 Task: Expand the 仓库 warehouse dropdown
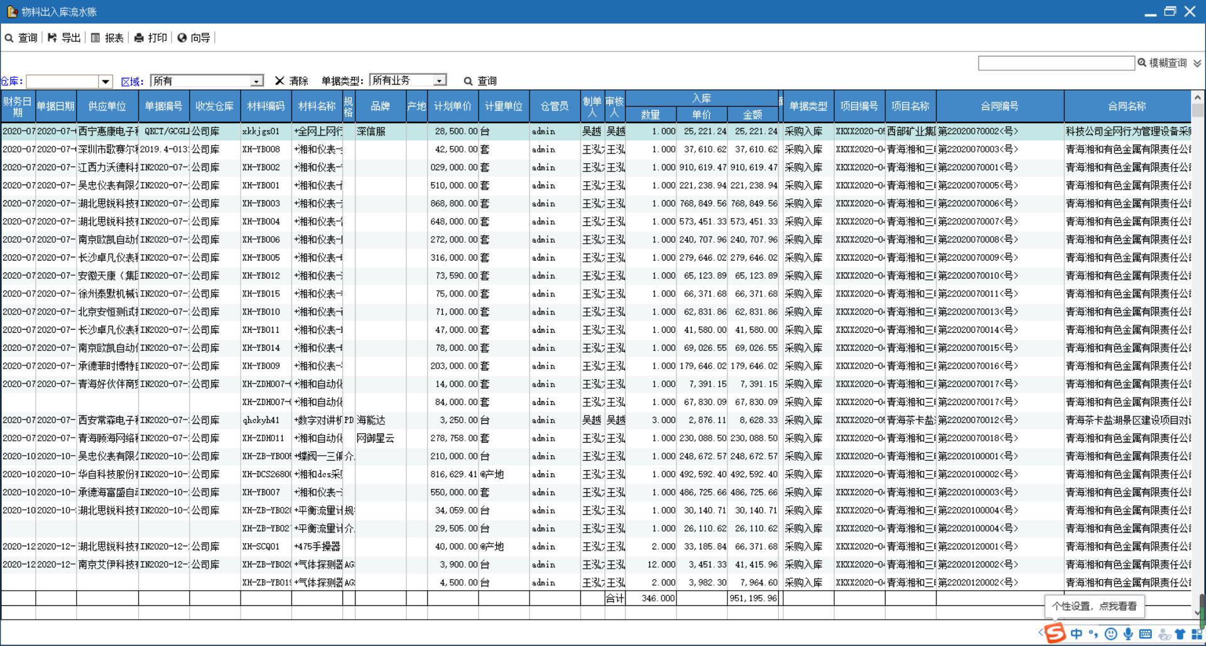coord(106,82)
